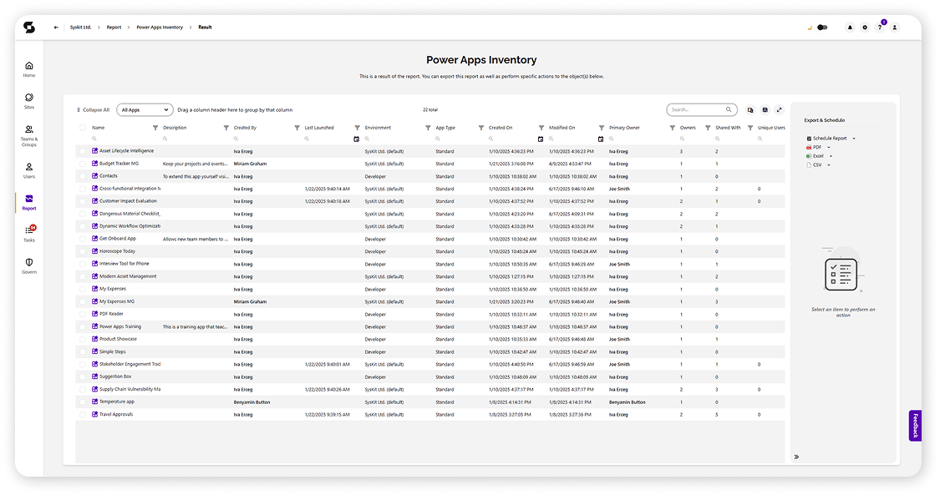
Task: Open filter for the Created By column
Action: tap(297, 128)
